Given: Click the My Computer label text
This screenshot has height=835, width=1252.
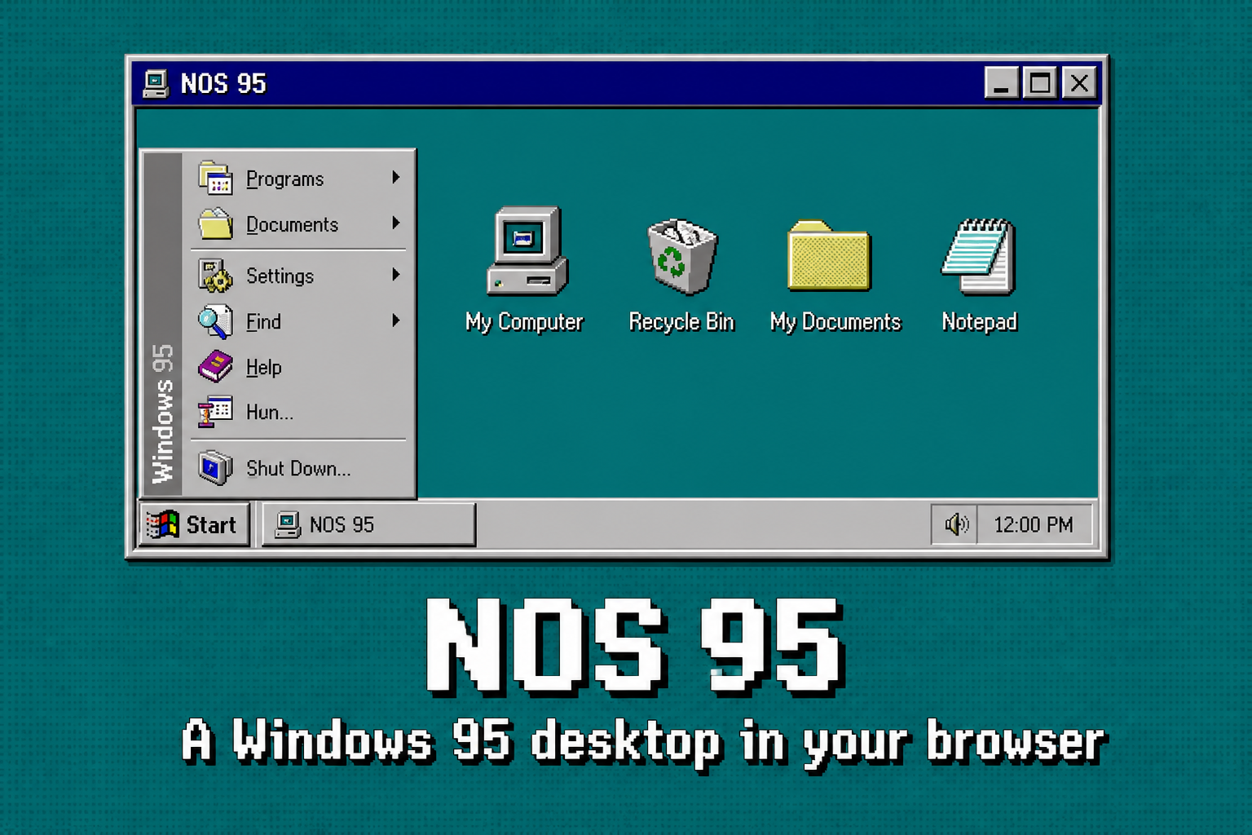Looking at the screenshot, I should click(524, 322).
